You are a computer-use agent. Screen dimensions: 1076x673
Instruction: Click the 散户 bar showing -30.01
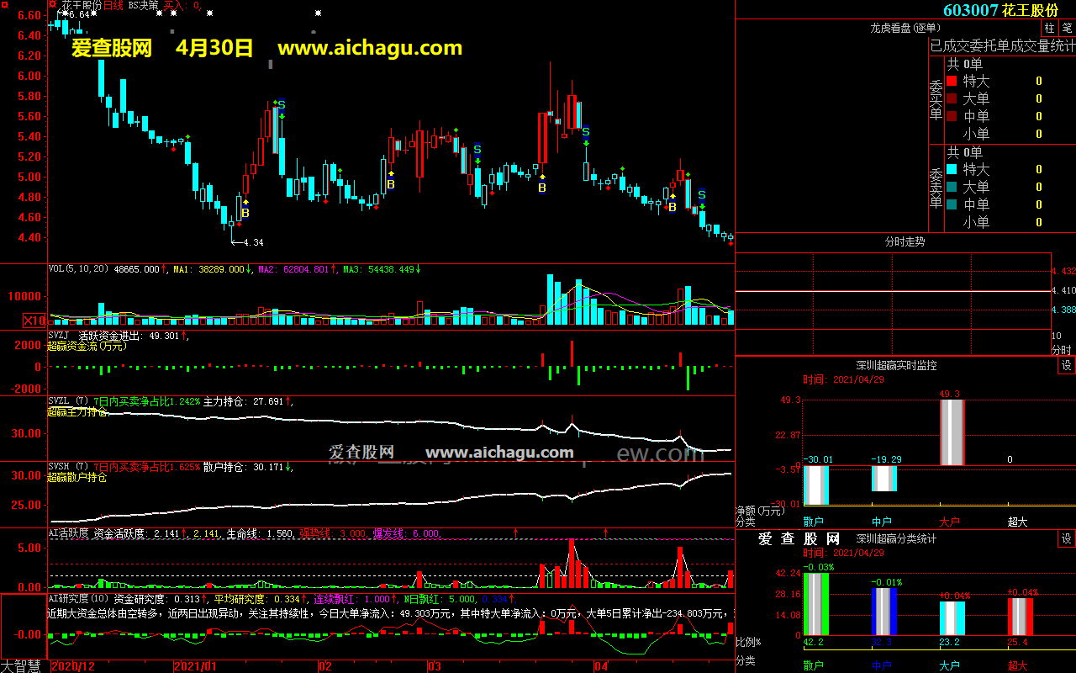815,485
